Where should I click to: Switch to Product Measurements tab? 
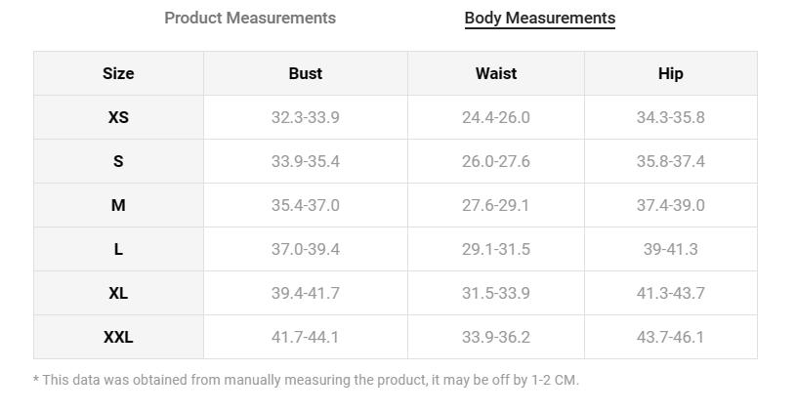(250, 18)
